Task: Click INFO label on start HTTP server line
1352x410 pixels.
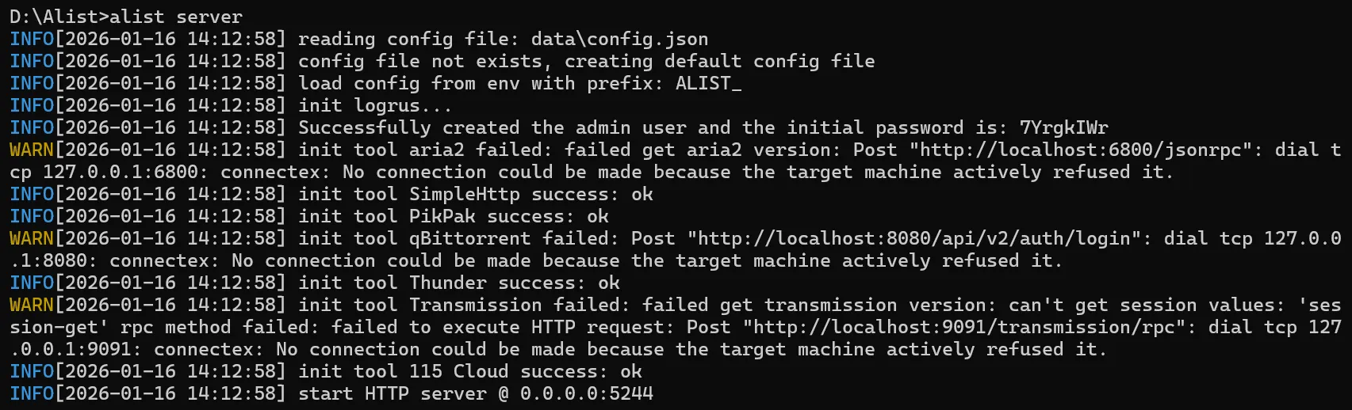Action: (x=32, y=393)
